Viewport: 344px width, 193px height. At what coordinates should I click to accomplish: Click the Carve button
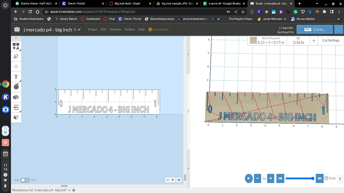(x=315, y=29)
